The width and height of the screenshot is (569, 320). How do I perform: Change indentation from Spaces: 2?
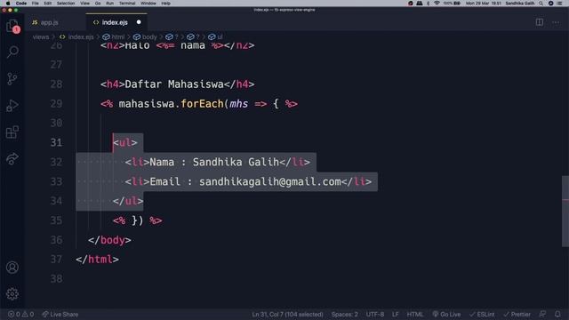pyautogui.click(x=344, y=314)
